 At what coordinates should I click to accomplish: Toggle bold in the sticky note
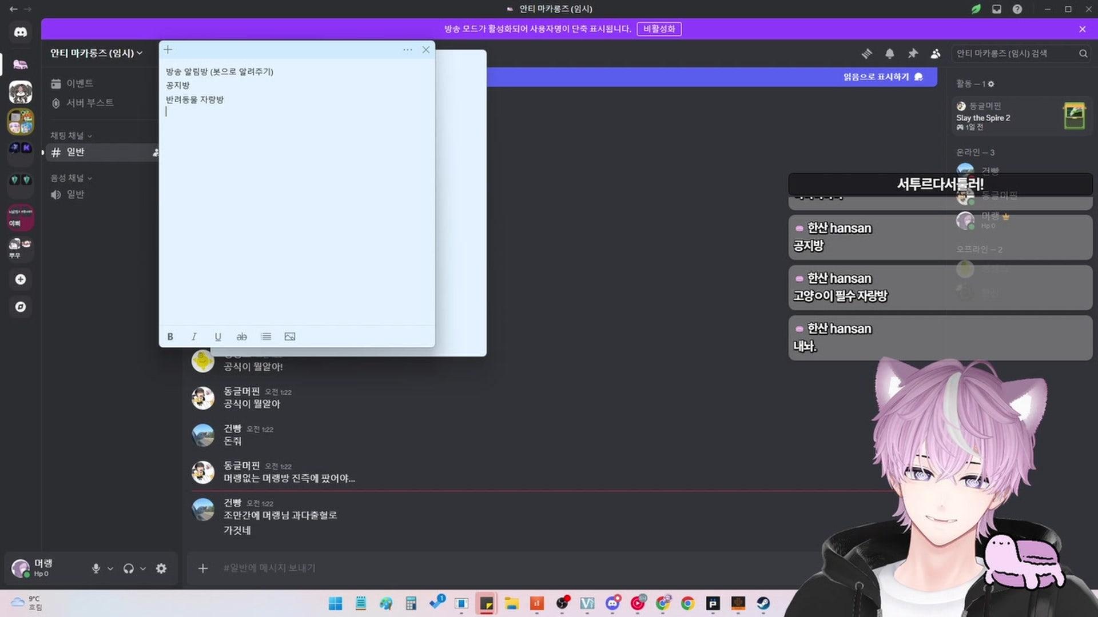170,336
